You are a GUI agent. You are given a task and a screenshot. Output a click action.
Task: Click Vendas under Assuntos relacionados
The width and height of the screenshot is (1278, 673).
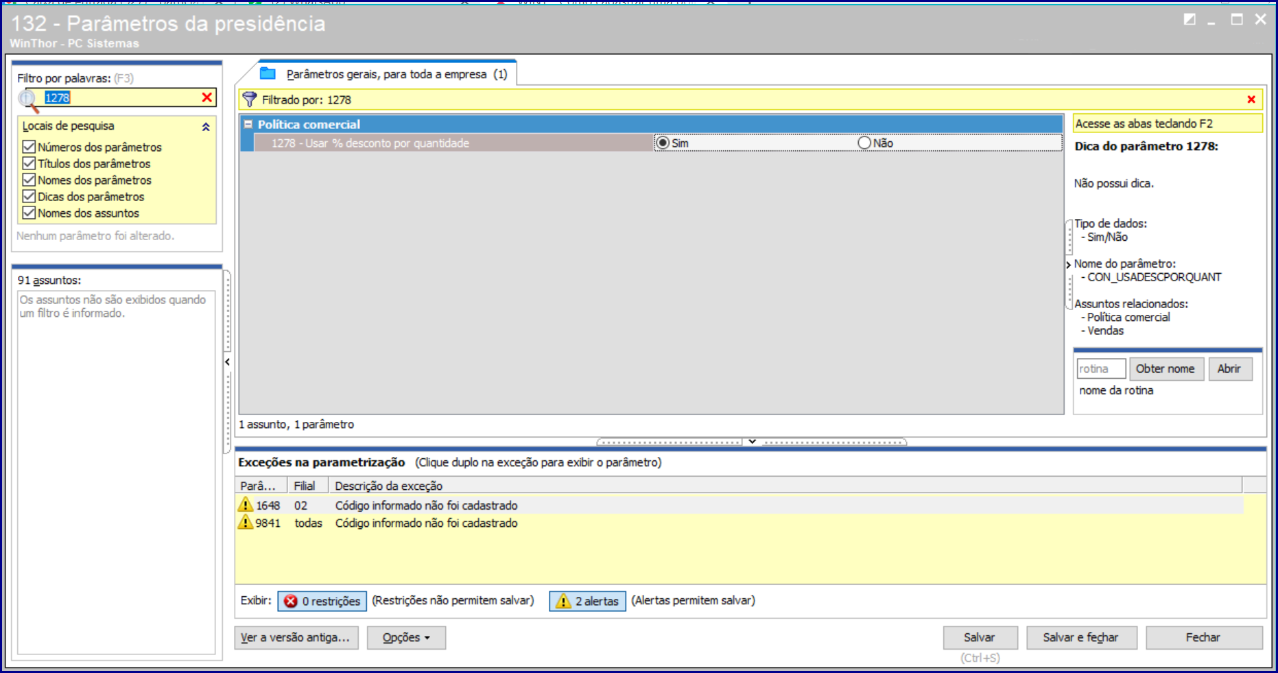[1105, 331]
